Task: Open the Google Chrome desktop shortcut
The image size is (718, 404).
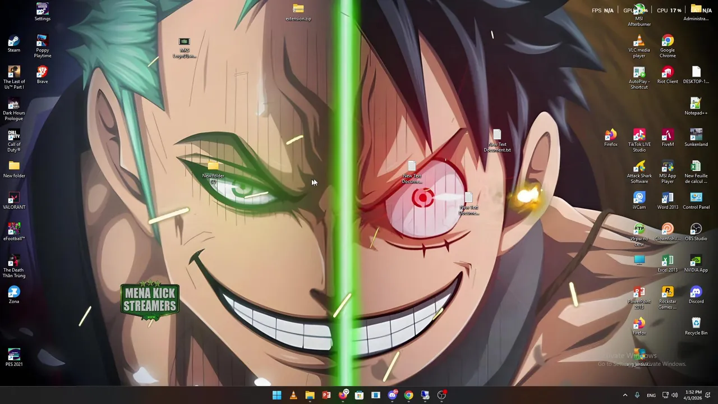Action: (668, 47)
